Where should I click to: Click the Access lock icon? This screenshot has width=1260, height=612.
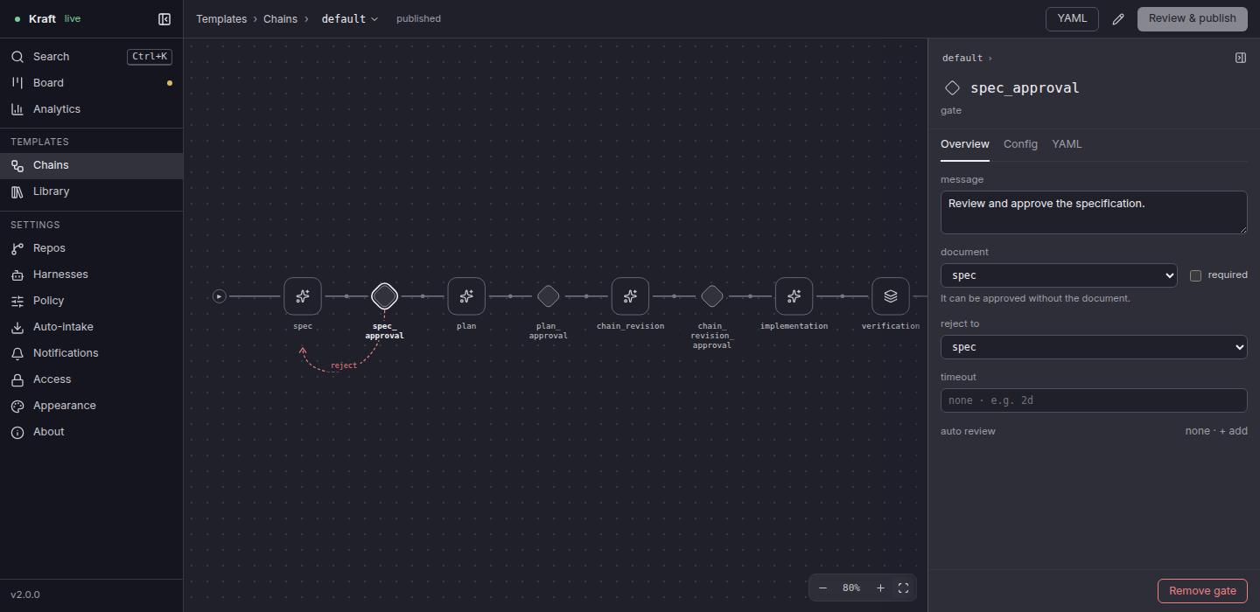17,379
